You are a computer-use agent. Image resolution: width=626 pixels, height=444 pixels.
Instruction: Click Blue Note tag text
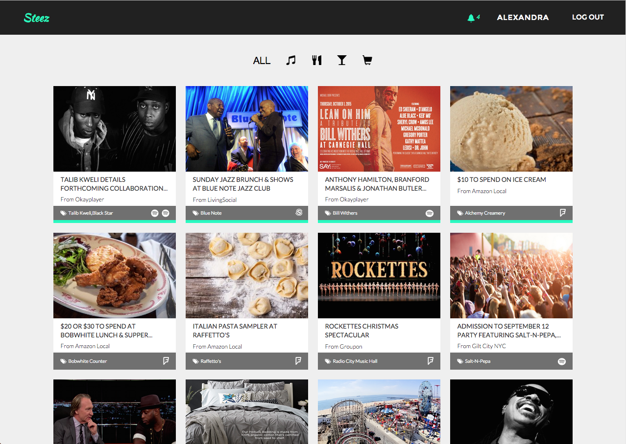pyautogui.click(x=211, y=213)
